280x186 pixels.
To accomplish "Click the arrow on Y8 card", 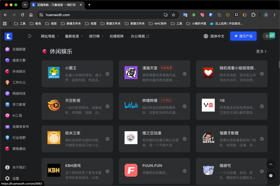I will point(262,106).
